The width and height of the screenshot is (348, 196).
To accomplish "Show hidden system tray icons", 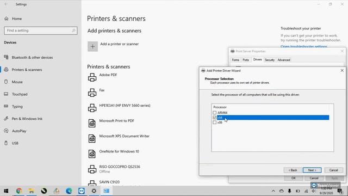I will click(x=273, y=191).
